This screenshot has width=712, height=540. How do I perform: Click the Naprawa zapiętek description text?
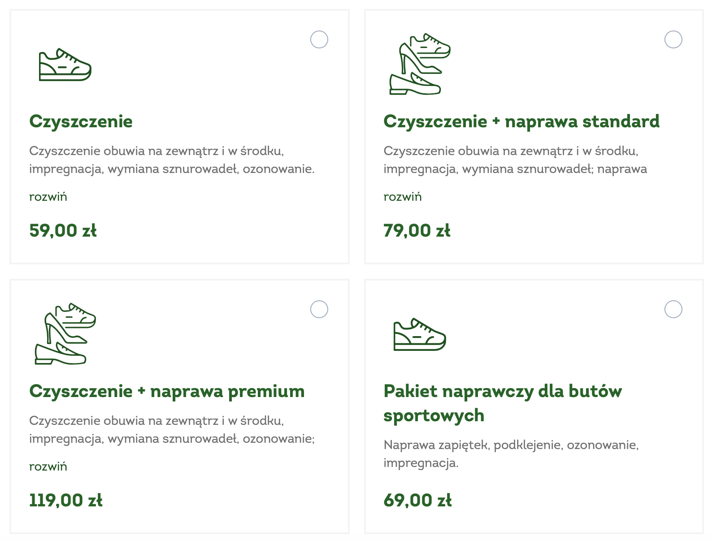coord(511,454)
